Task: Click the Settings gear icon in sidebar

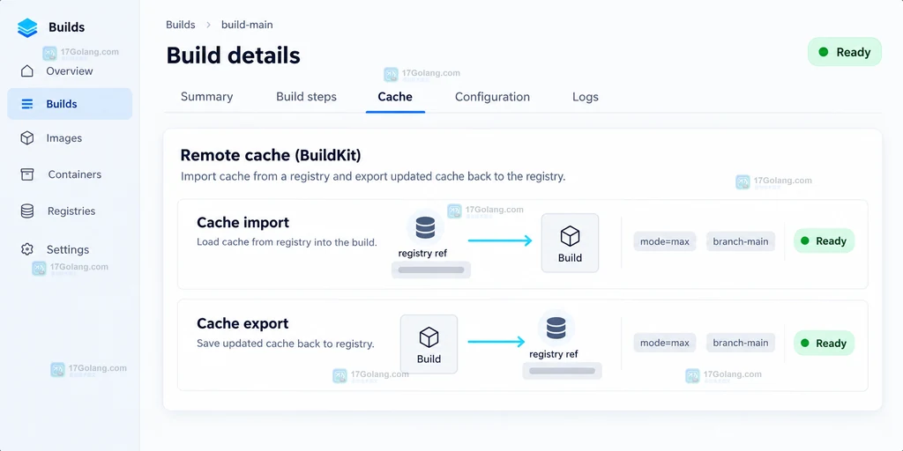Action: (x=27, y=249)
